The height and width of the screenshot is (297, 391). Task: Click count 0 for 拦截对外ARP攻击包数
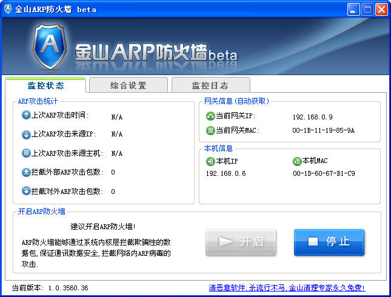(113, 192)
